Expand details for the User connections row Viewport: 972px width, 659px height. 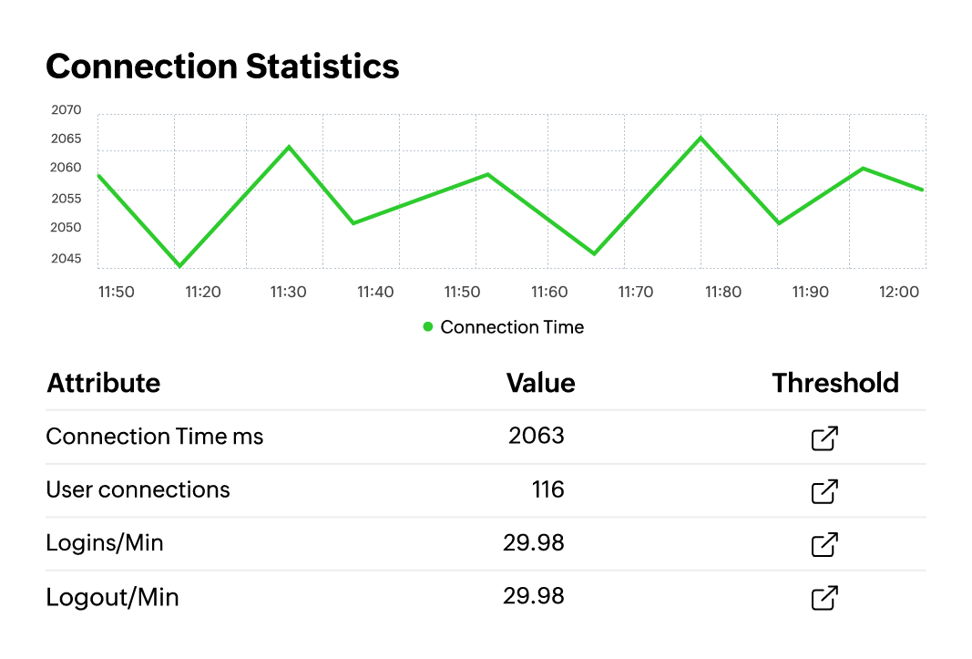pos(138,489)
